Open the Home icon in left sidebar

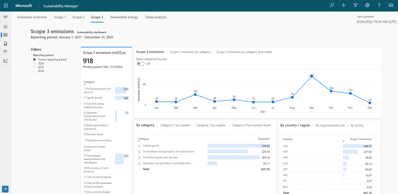point(5,26)
